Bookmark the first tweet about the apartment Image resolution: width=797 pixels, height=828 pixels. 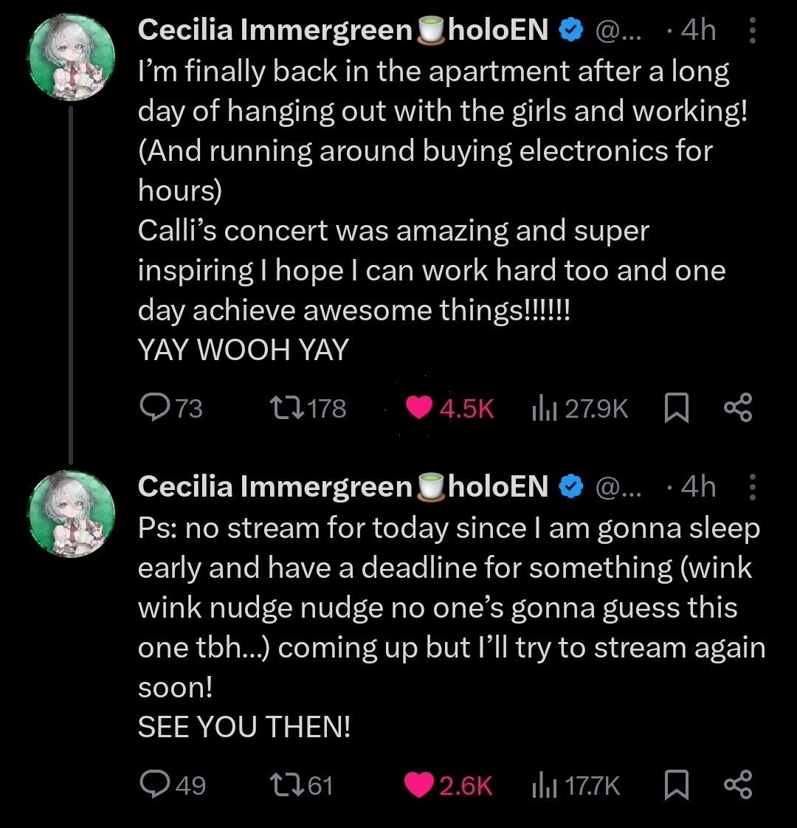(676, 407)
